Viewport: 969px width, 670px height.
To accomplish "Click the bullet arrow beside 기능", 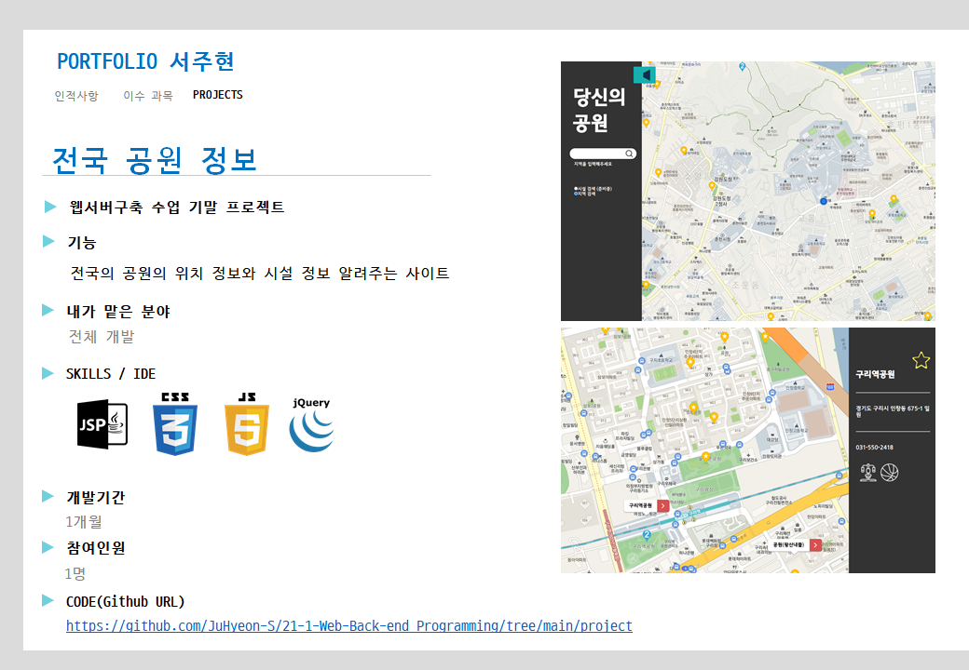I will [48, 241].
